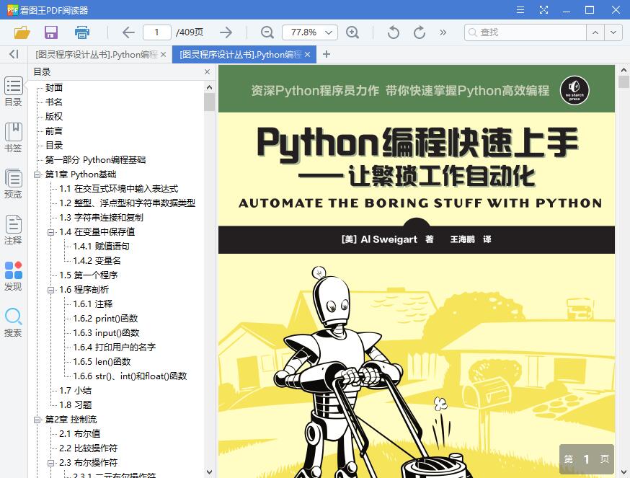This screenshot has width=630, height=478.
Task: Open the 书签 bookmarks panel
Action: coord(13,138)
